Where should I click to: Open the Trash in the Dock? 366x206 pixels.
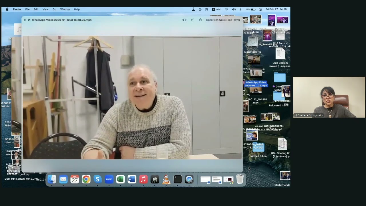click(240, 179)
